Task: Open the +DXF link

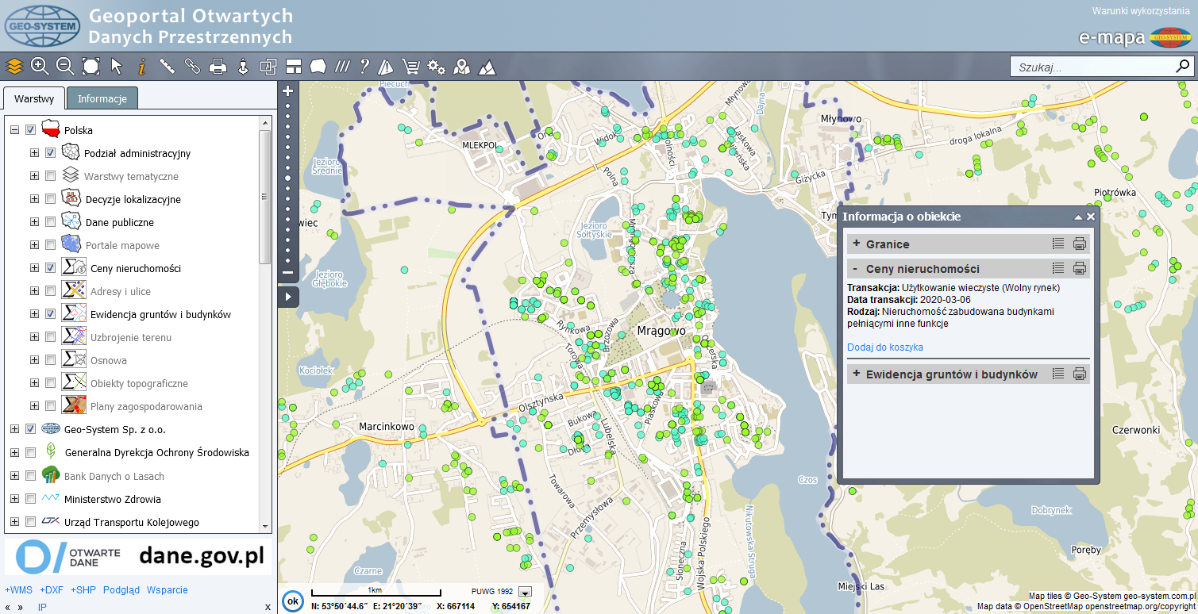Action: (x=52, y=590)
